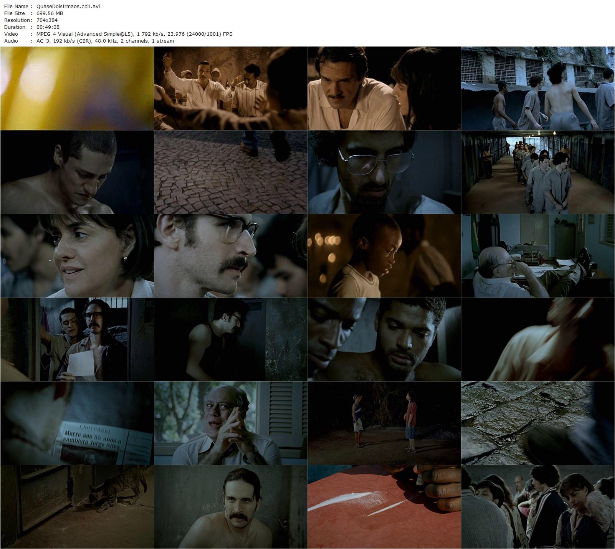This screenshot has width=615, height=549.
Task: Click the cobblestone pavement thumbnail
Action: [x=230, y=172]
